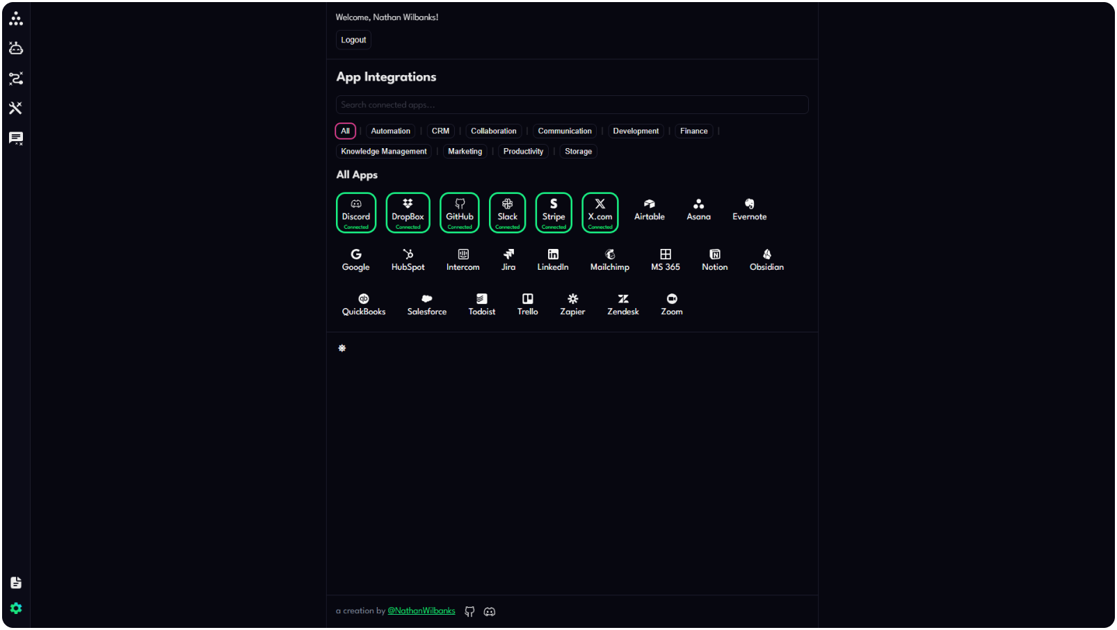Open the settings gear sidebar icon
Viewport: 1117px width, 630px height.
(16, 608)
